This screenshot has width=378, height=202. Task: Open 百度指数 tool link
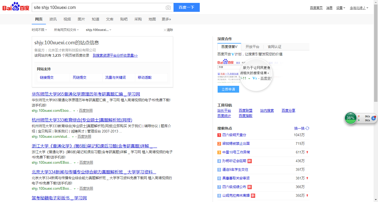tap(246, 116)
